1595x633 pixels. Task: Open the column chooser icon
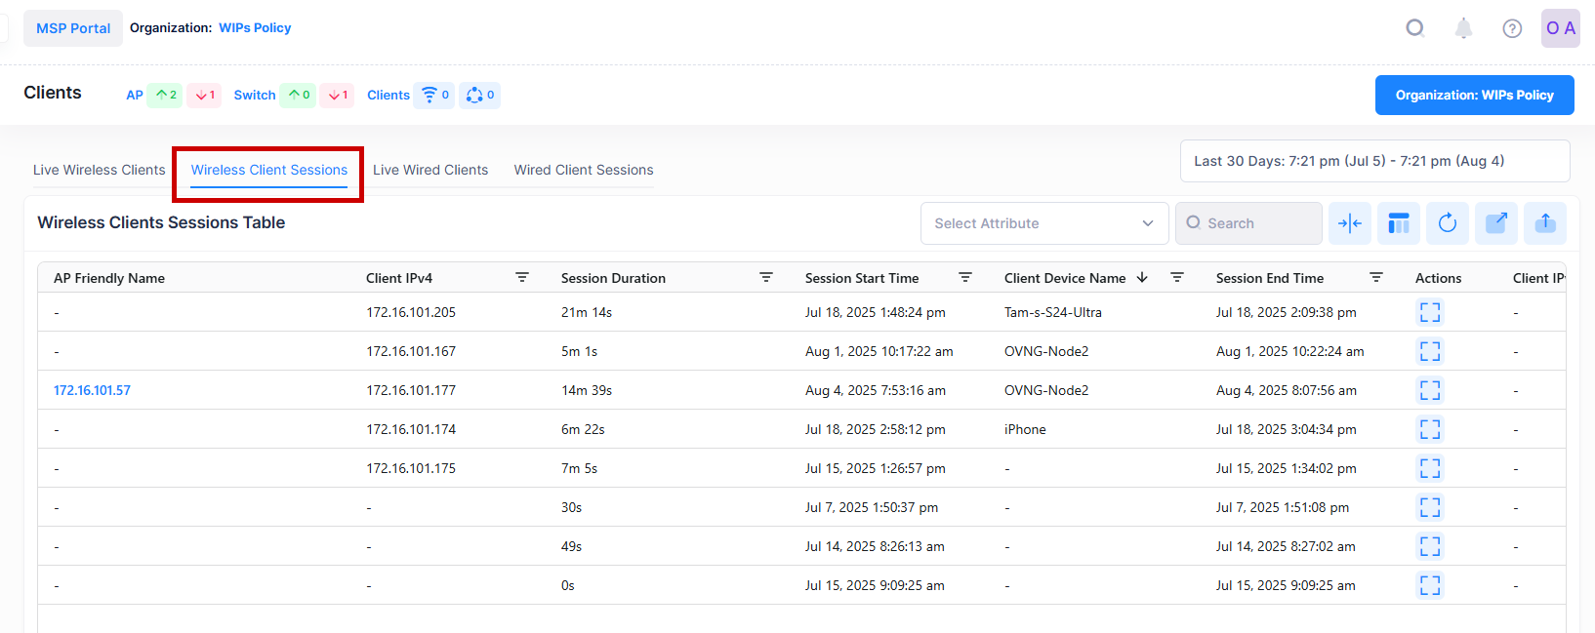pos(1398,223)
